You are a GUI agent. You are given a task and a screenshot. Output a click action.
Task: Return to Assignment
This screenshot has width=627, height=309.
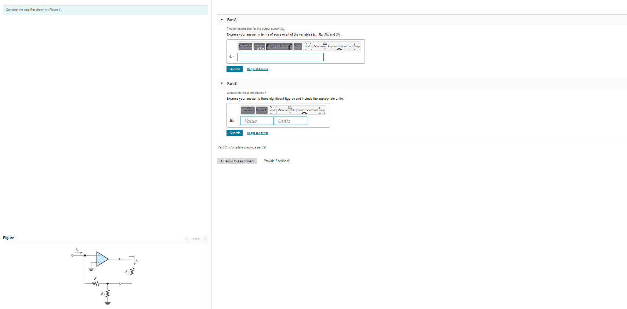tap(237, 161)
